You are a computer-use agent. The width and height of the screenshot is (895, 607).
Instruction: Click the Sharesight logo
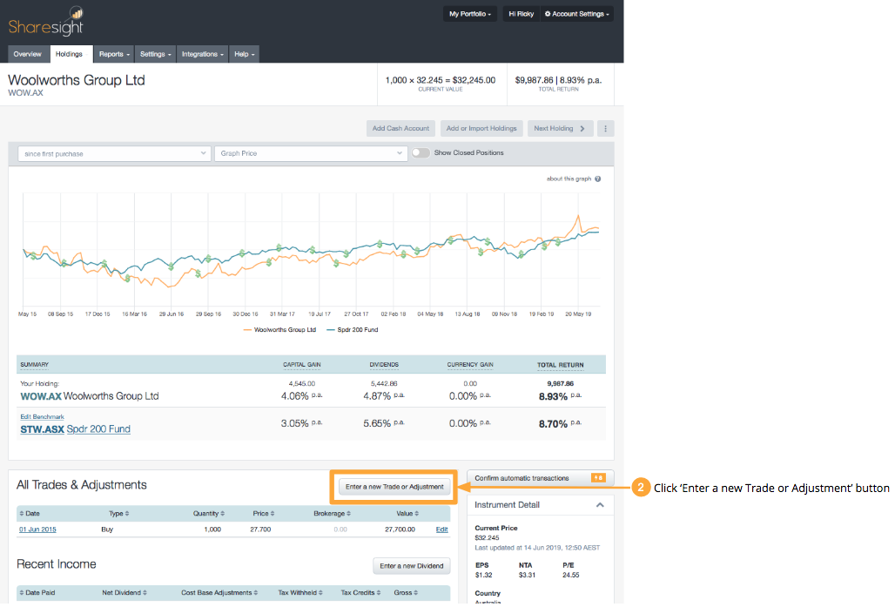46,22
